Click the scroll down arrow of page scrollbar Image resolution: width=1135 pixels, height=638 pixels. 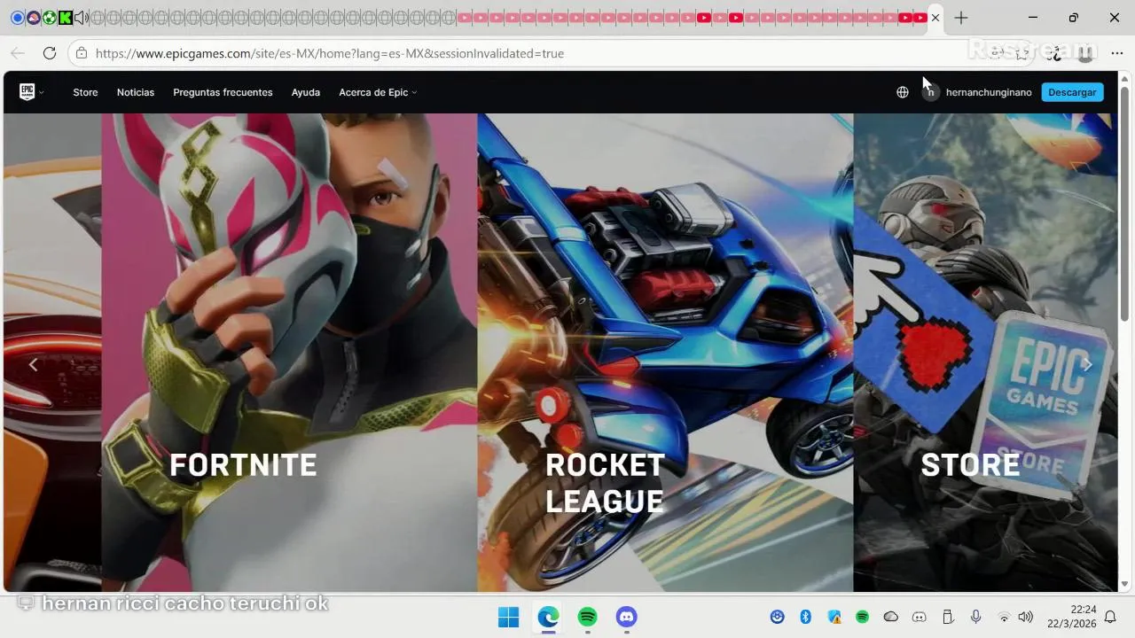coord(1125,585)
